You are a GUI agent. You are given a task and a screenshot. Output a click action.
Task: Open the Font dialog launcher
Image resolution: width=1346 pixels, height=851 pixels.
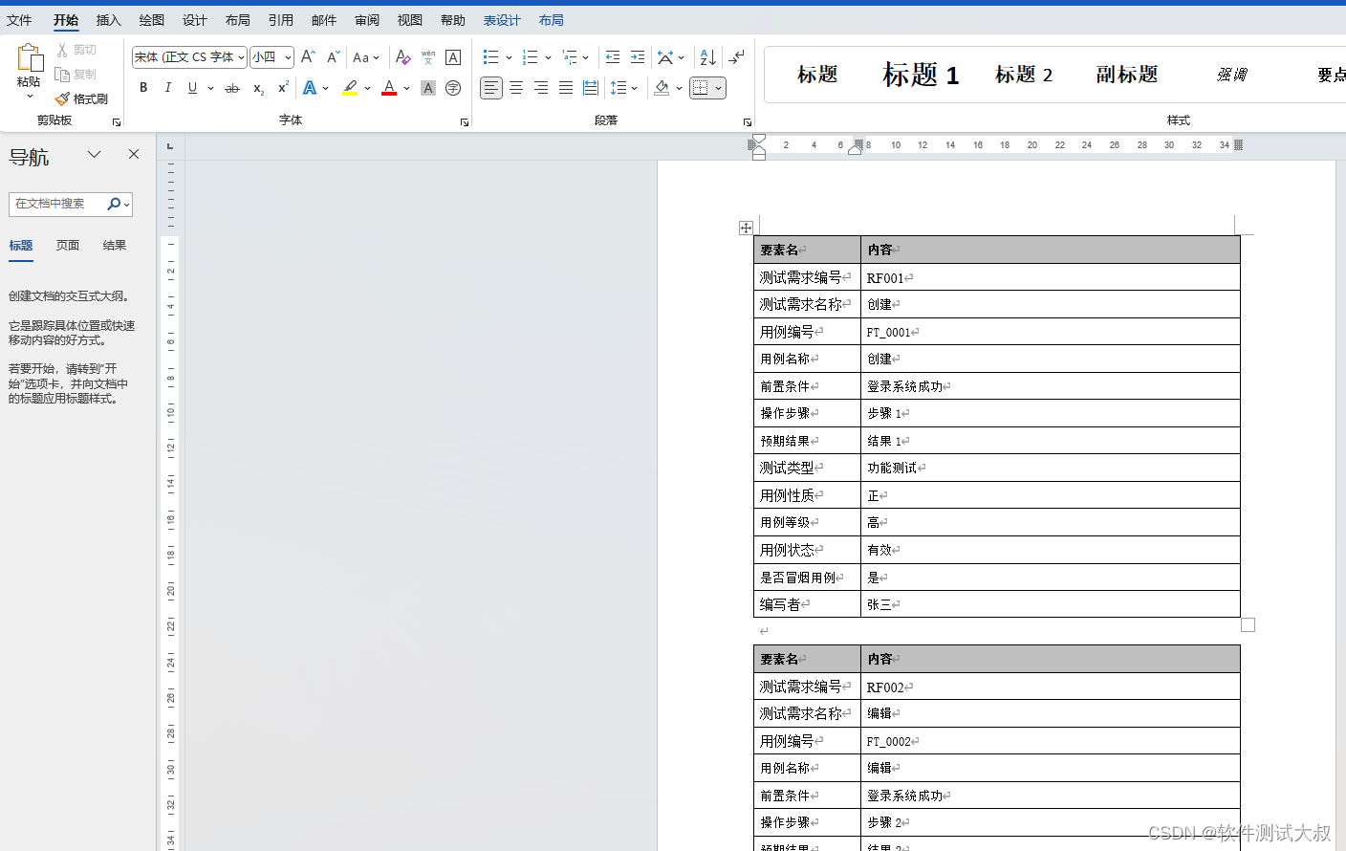[x=465, y=122]
